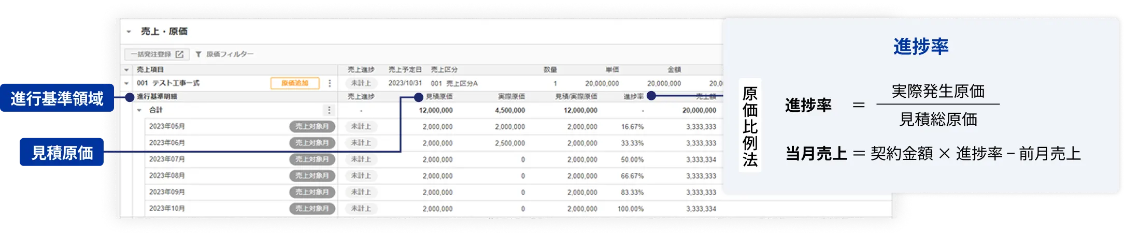Select the 進捗率 column header
Screen dimensions: 1125x237
[x=633, y=97]
